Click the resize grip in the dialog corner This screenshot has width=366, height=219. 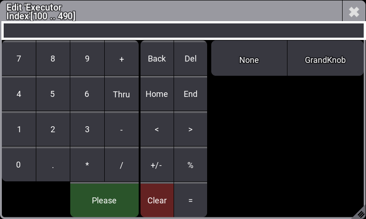(361, 214)
